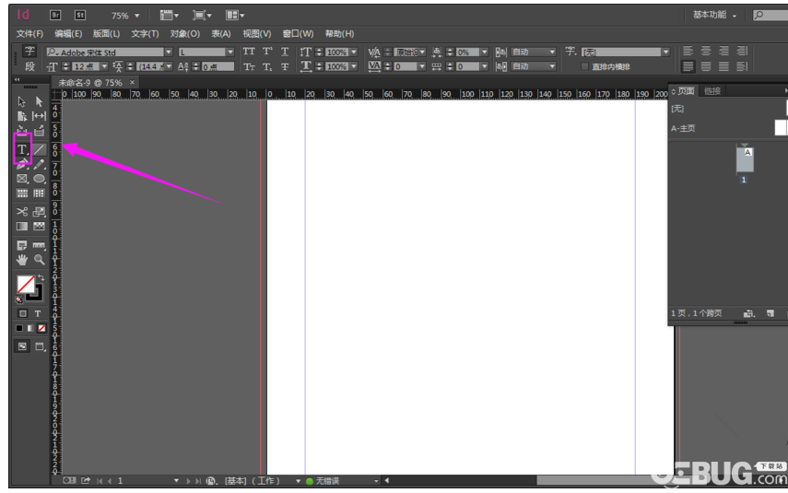Viewport: 788px width, 493px height.
Task: Open vertical scale 100% dropdown
Action: (x=354, y=52)
